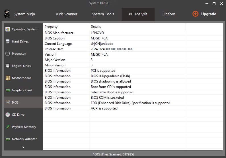Click the CD Drive disc icon

tap(8, 115)
